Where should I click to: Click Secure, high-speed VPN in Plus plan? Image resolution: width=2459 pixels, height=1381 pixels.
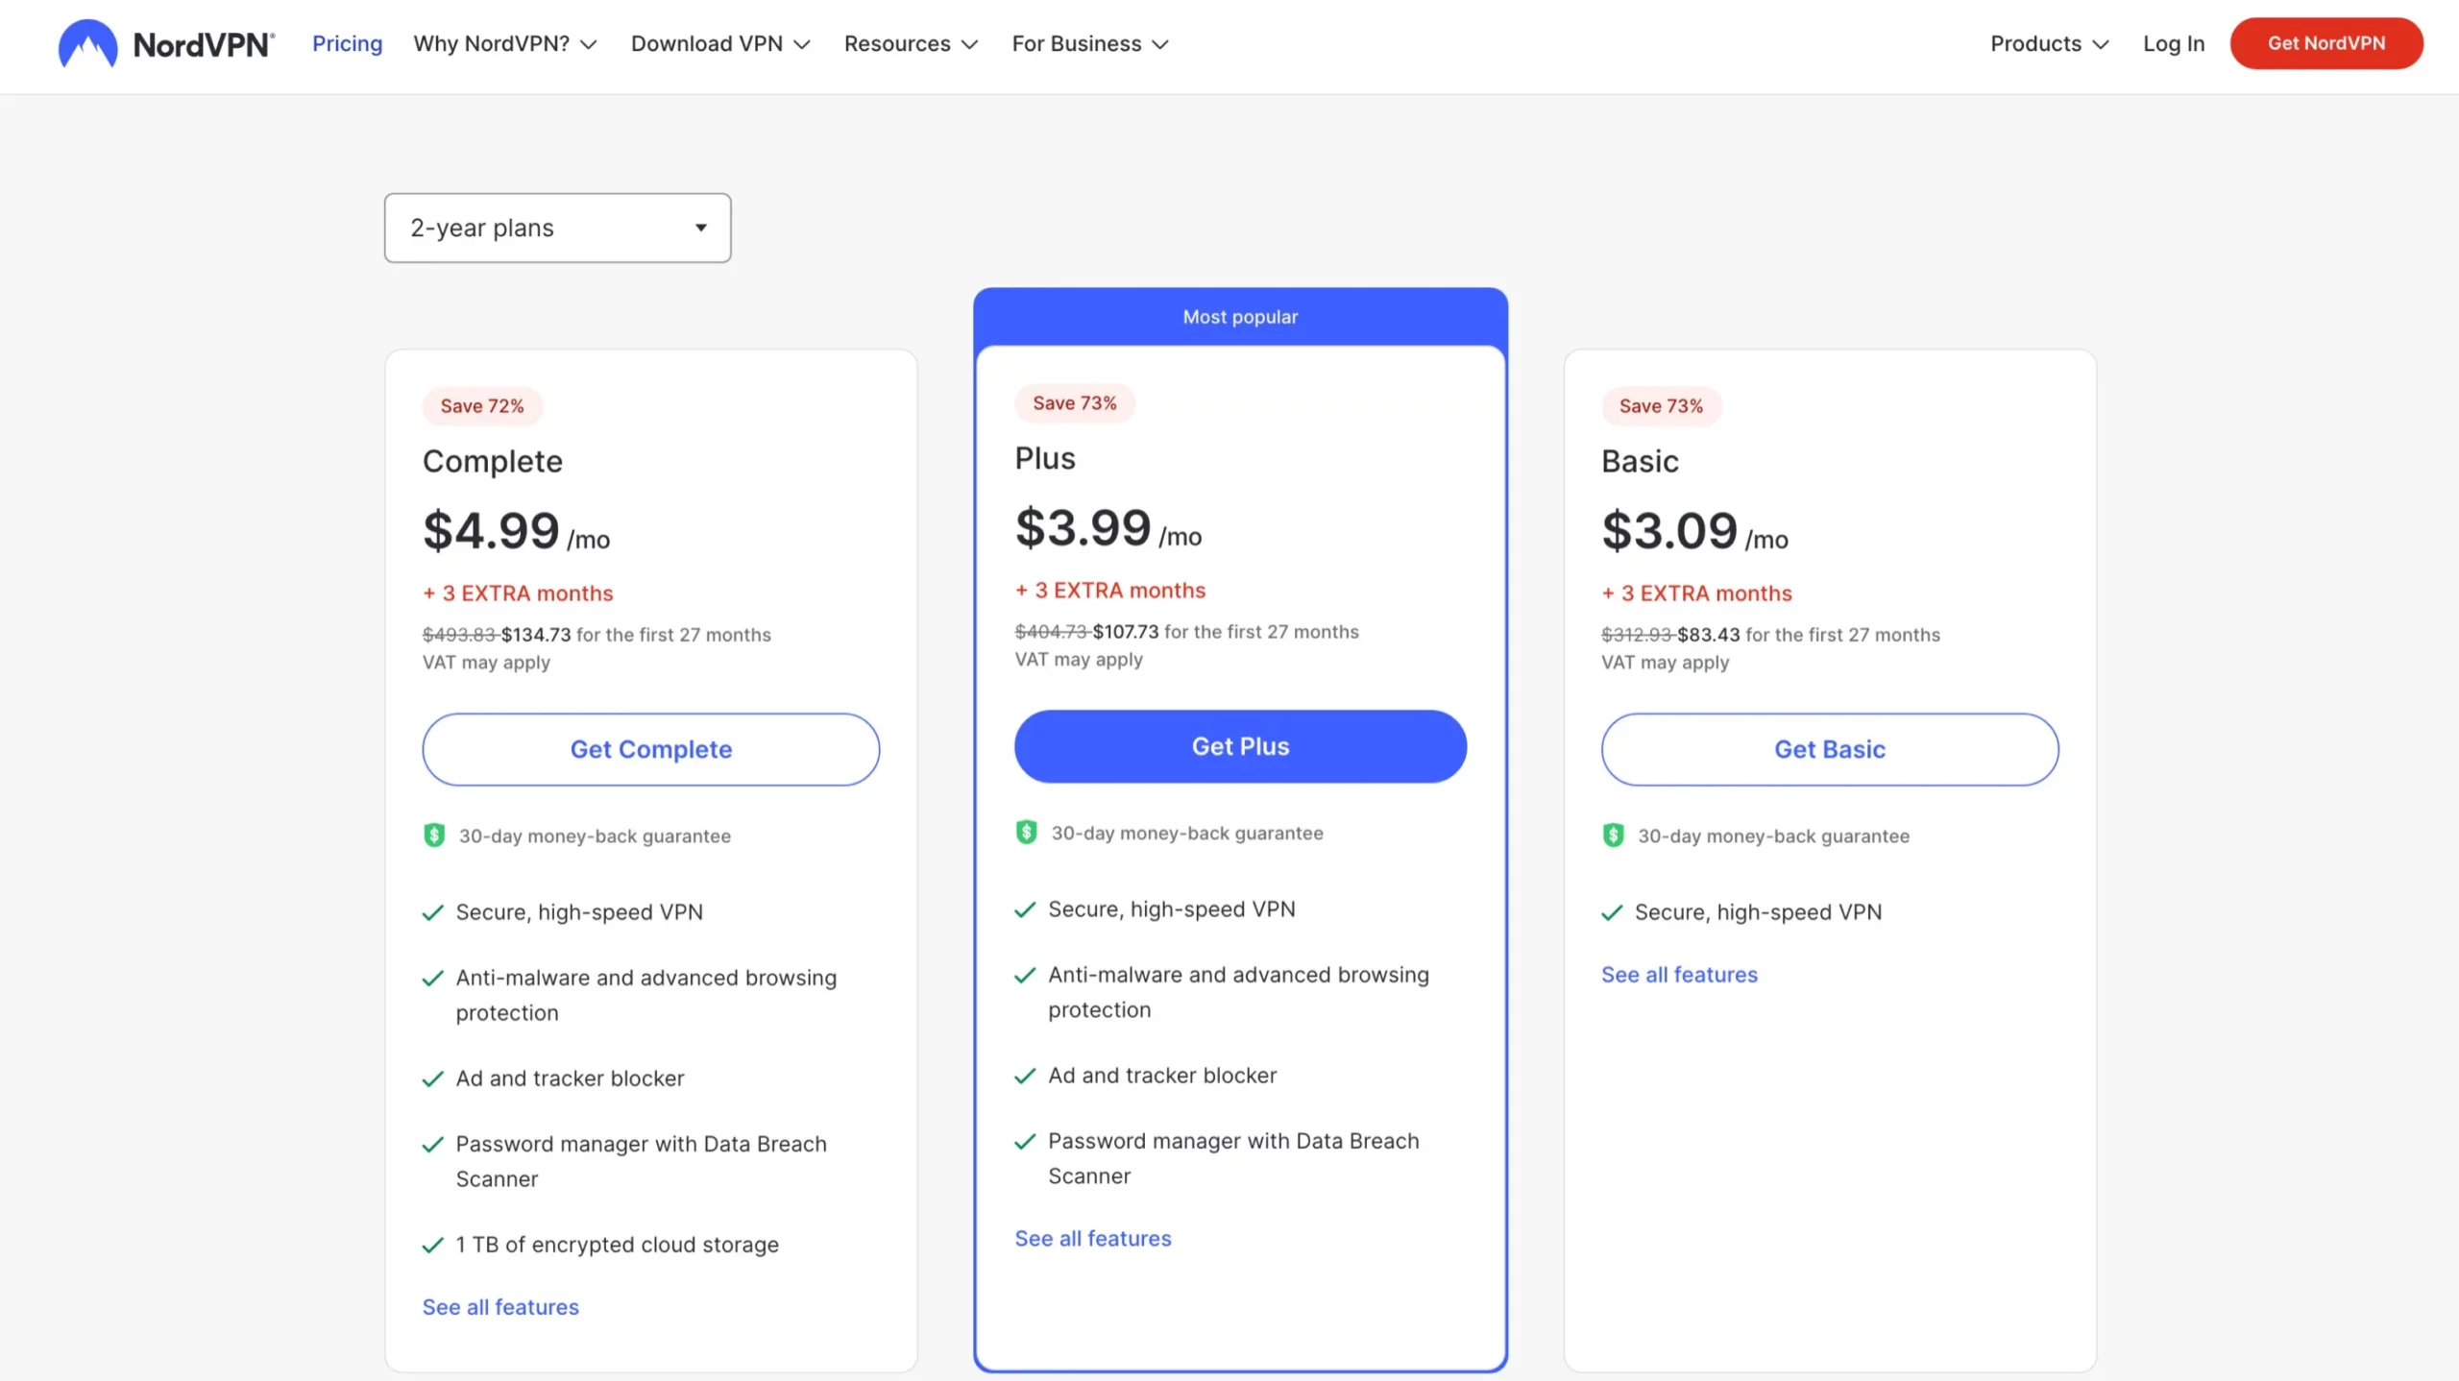1172,909
